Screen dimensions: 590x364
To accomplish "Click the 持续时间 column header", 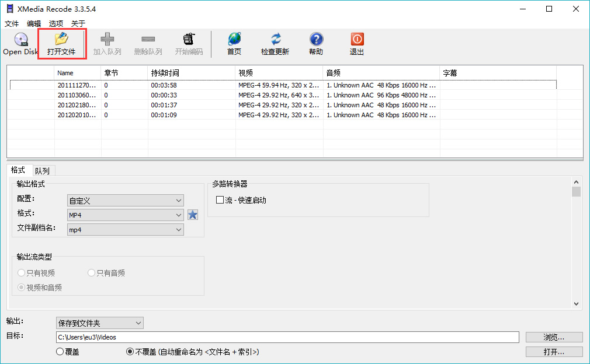I will 191,73.
